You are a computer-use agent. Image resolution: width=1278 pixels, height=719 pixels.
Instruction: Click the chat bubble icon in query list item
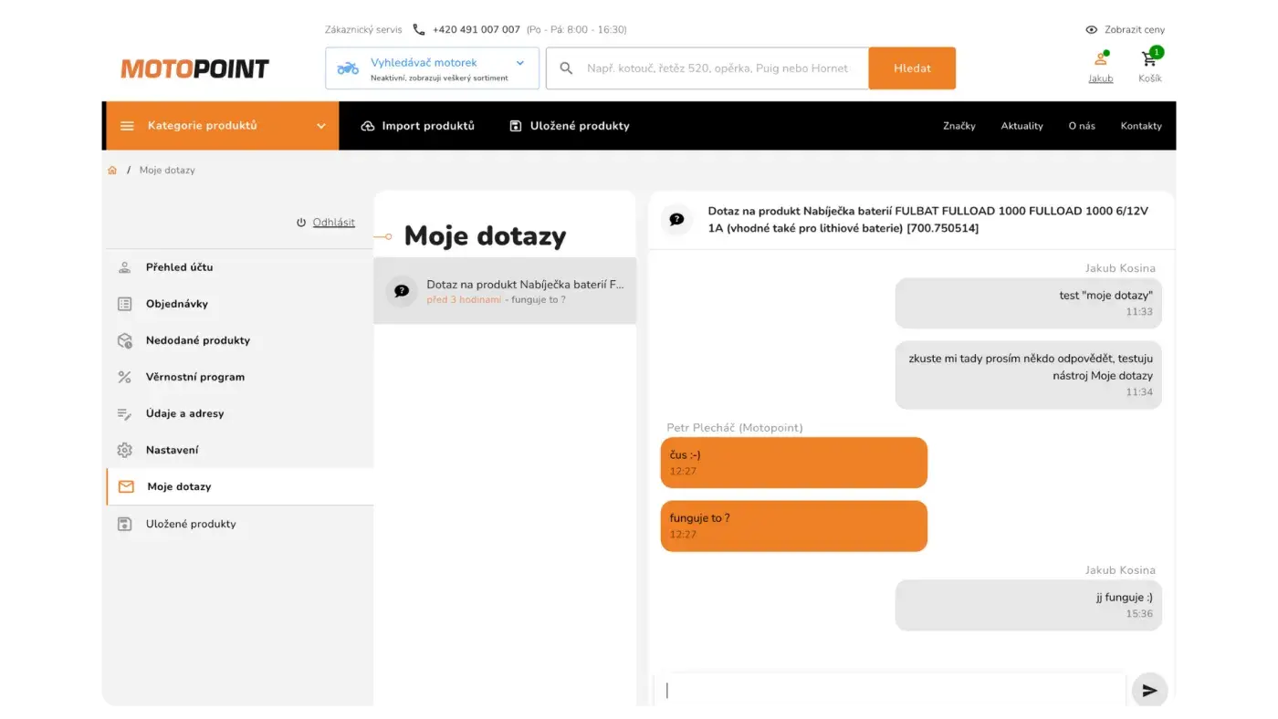pos(401,291)
